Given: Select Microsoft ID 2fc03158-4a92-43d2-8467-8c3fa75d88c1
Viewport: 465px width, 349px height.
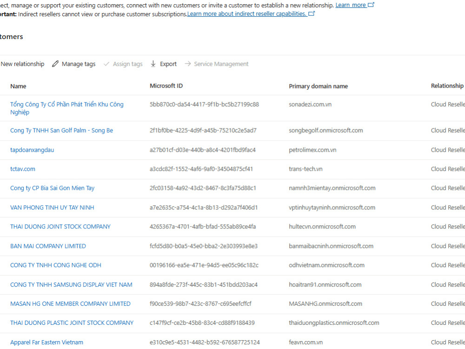Looking at the screenshot, I should [203, 188].
